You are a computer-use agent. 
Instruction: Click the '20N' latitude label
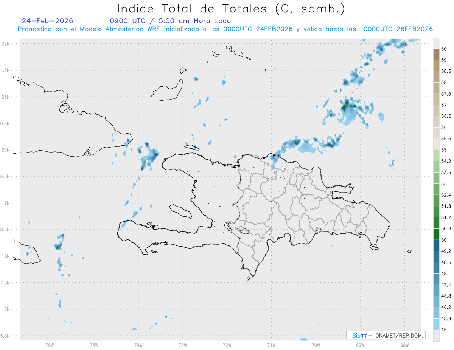click(6, 150)
